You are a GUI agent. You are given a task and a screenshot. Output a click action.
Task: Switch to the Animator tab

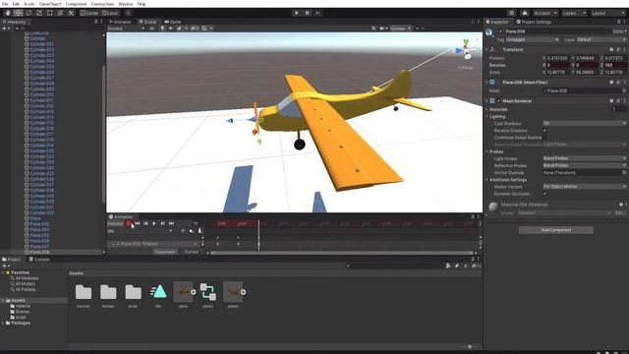pos(120,22)
